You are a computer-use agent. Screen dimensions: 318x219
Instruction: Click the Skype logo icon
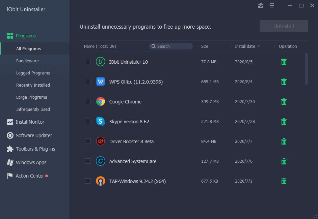(x=100, y=121)
